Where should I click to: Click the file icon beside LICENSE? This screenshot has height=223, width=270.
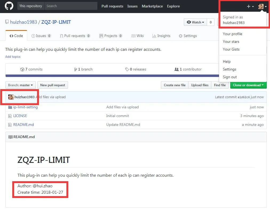tap(10, 116)
